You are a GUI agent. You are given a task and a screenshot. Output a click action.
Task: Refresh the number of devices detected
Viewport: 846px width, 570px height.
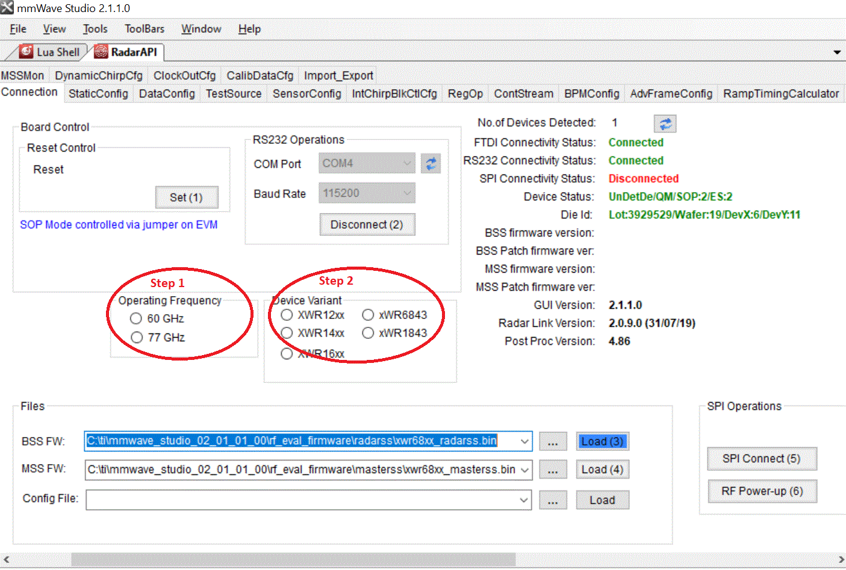[665, 124]
